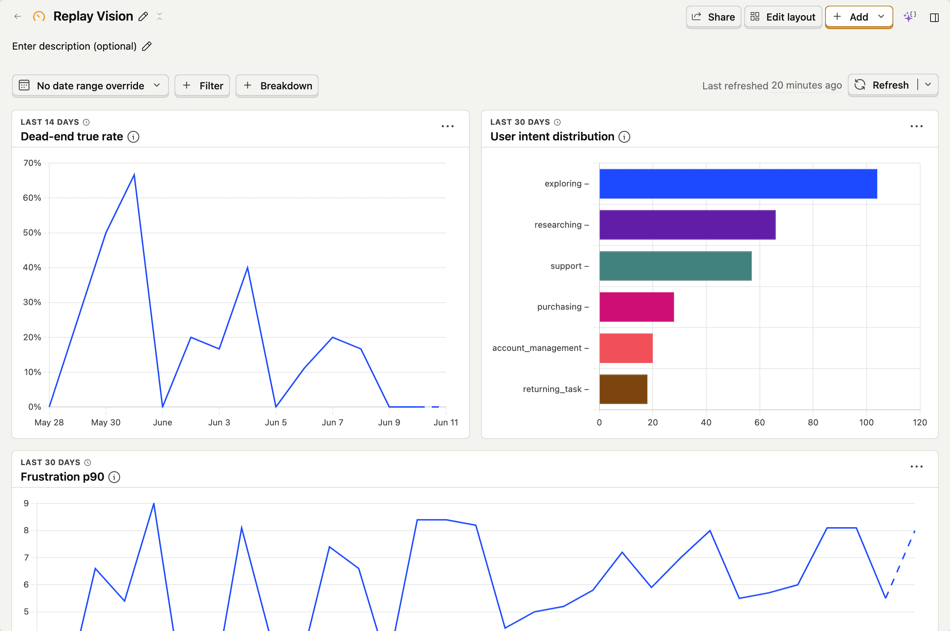Click the orange dashboard gauge icon
The width and height of the screenshot is (950, 631).
(39, 17)
